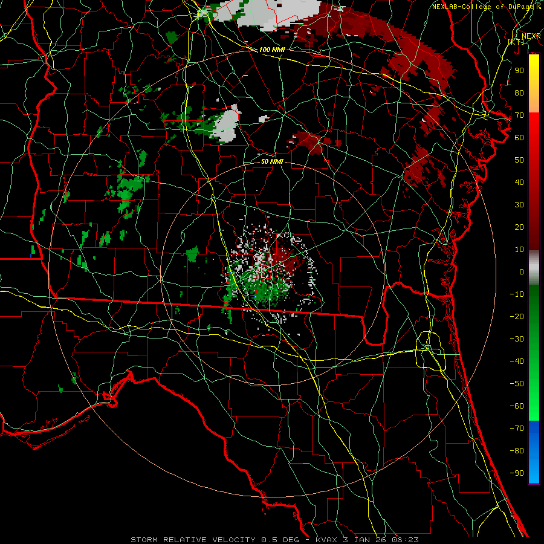Click the 60 value on the velocity scale
The height and width of the screenshot is (544, 544).
pyautogui.click(x=519, y=137)
